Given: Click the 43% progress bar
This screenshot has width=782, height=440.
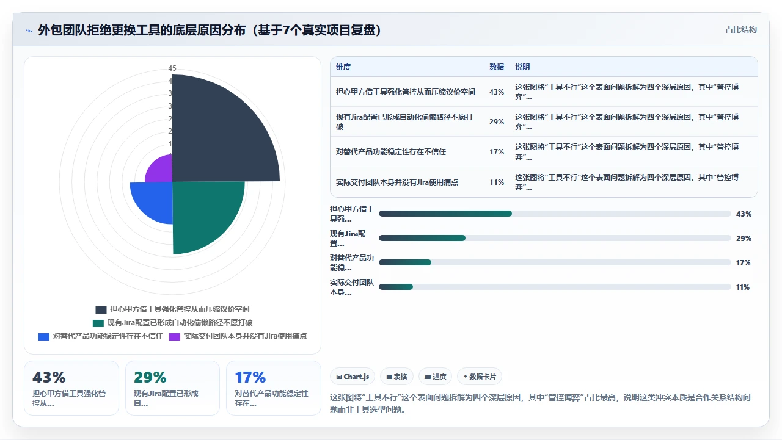Looking at the screenshot, I should click(555, 214).
